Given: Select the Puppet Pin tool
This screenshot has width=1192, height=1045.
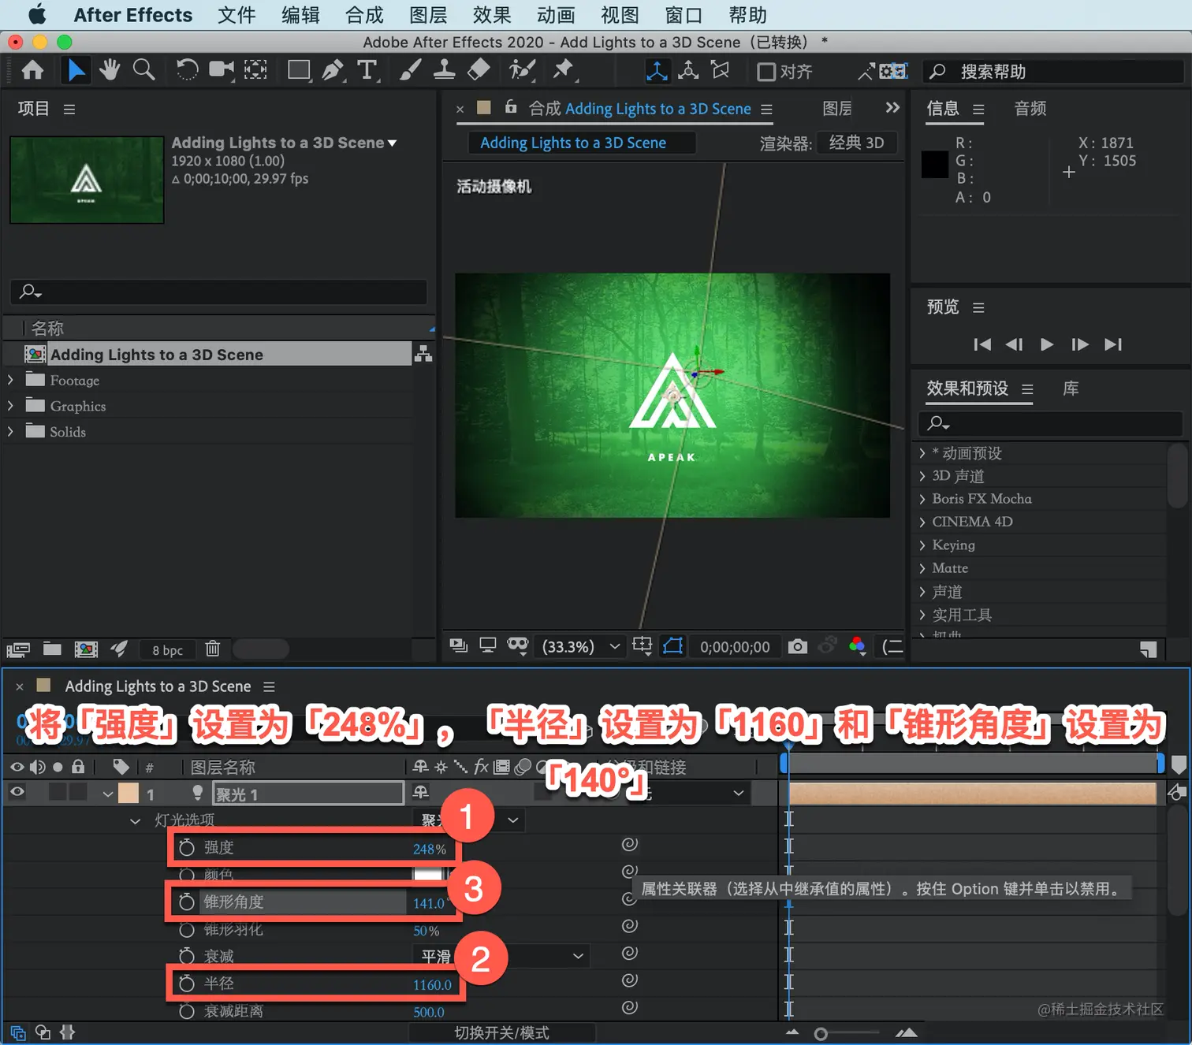Looking at the screenshot, I should coord(564,70).
